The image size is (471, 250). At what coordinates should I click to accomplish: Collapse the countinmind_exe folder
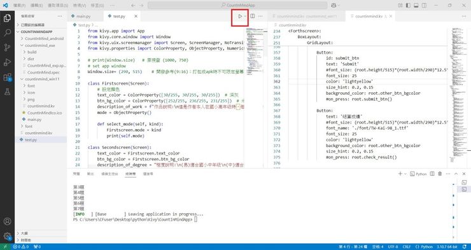pos(41,45)
